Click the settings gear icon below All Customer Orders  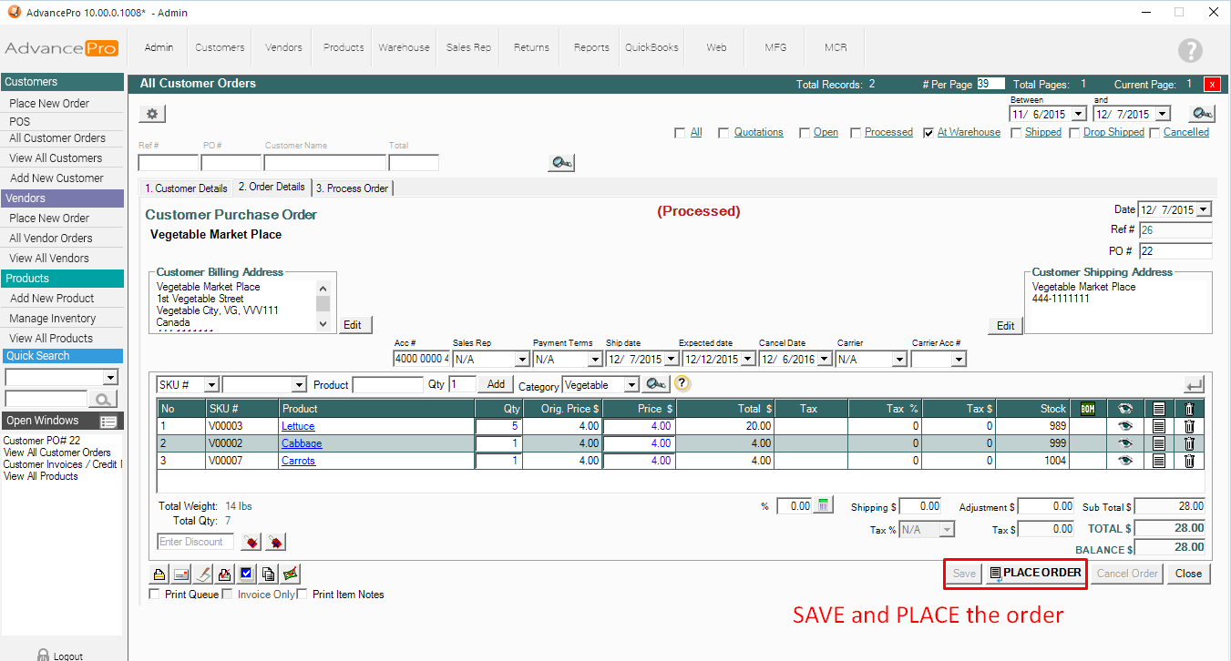[x=152, y=114]
